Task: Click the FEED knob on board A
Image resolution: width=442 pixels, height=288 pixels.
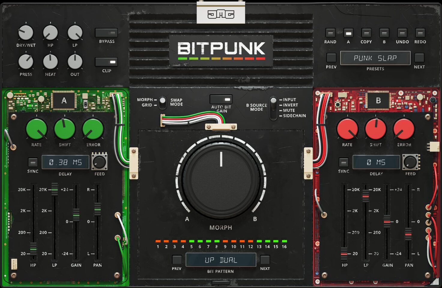Action: coord(99,162)
